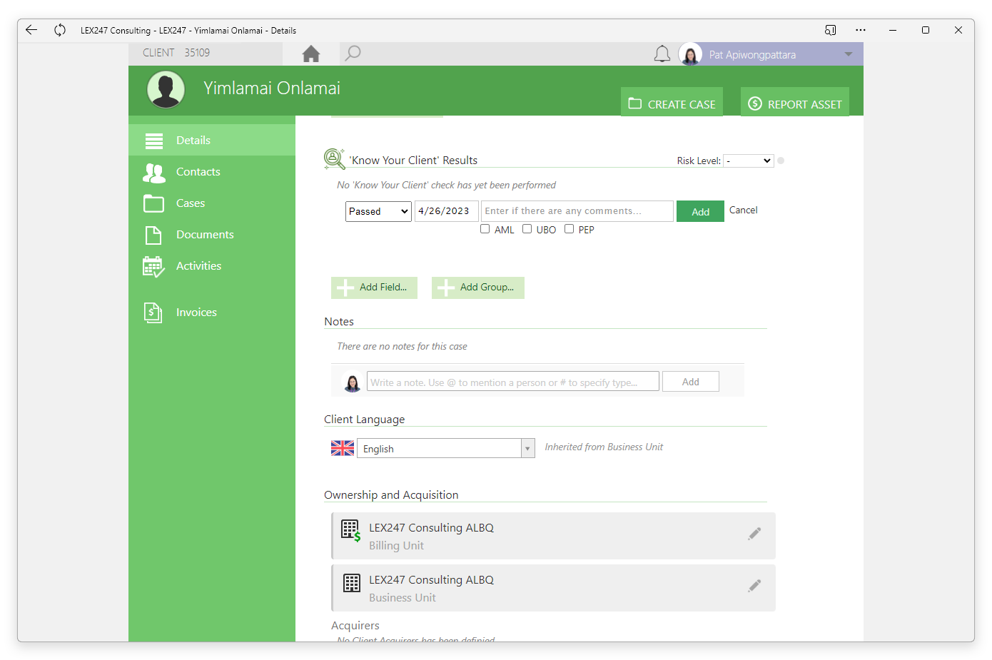Click the green Add KYC result button
The width and height of the screenshot is (992, 660).
pos(700,211)
